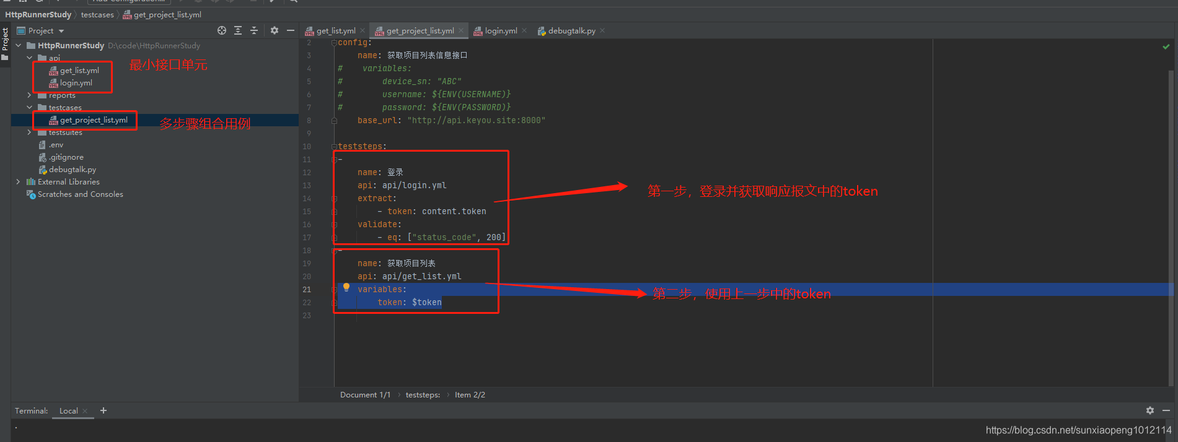Viewport: 1178px width, 442px height.
Task: Close the debugtalk.py editor tab
Action: coord(602,30)
